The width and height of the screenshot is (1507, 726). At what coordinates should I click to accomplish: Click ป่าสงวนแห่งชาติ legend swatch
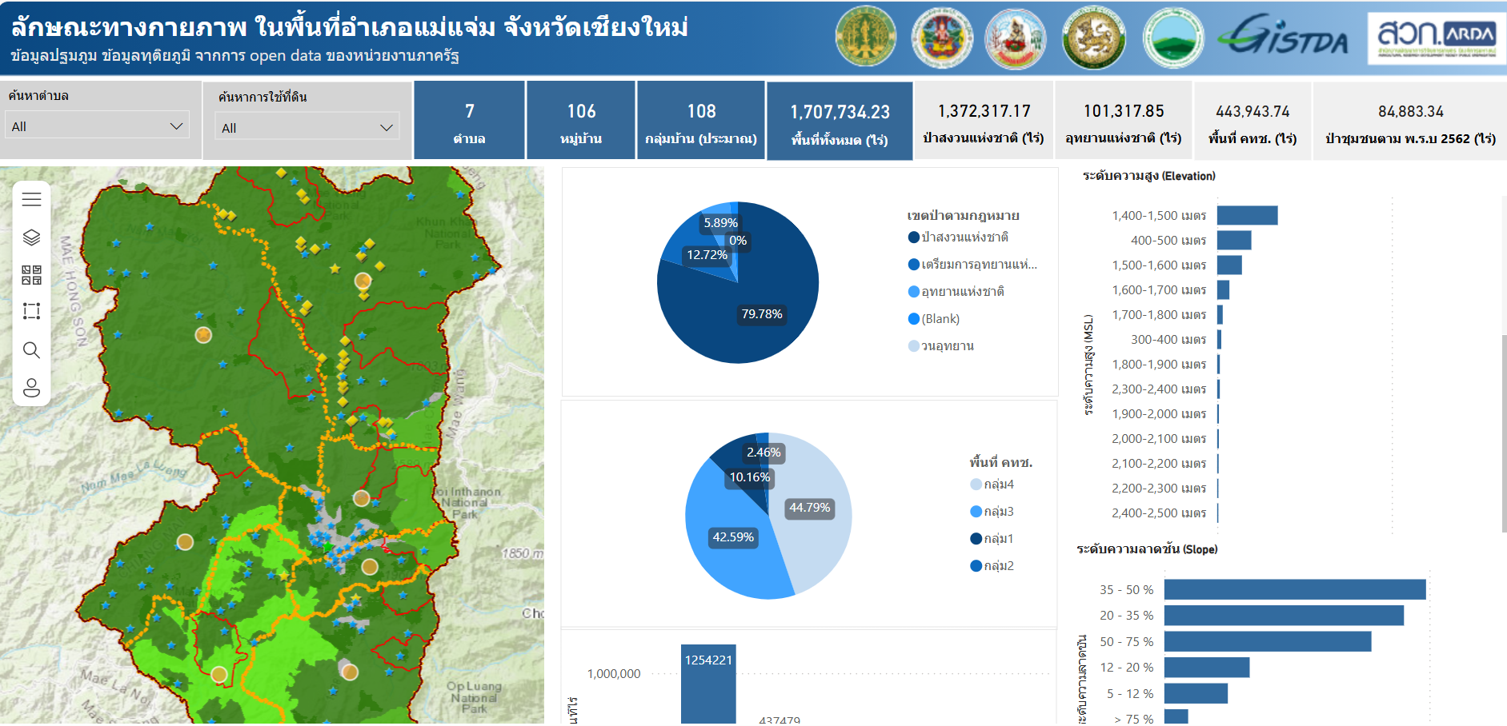pyautogui.click(x=914, y=237)
